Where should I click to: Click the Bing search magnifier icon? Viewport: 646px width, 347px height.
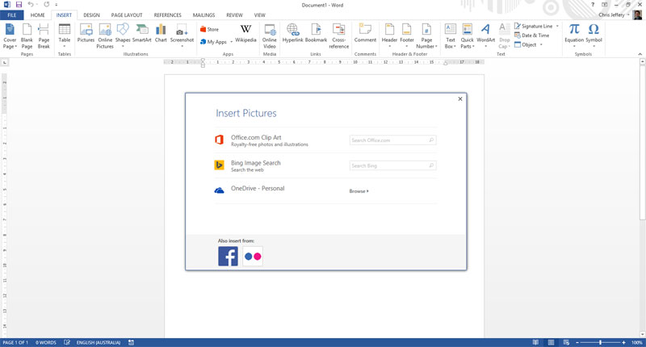pyautogui.click(x=431, y=165)
